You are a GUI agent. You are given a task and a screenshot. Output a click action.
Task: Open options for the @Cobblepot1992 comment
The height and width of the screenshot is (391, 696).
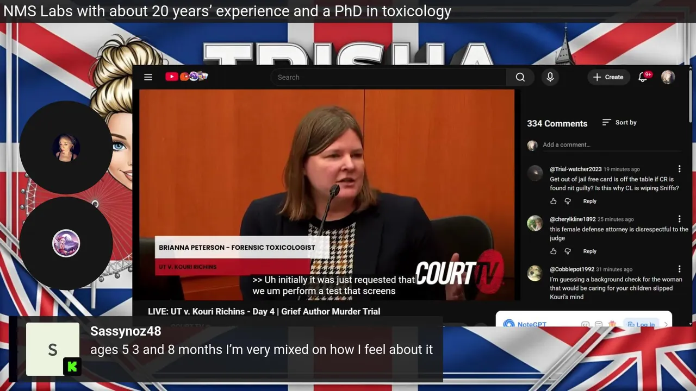[x=679, y=269]
